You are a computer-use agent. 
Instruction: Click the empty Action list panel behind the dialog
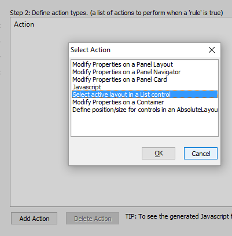(39, 116)
